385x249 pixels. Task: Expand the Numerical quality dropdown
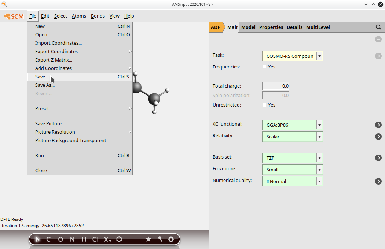[320, 181]
